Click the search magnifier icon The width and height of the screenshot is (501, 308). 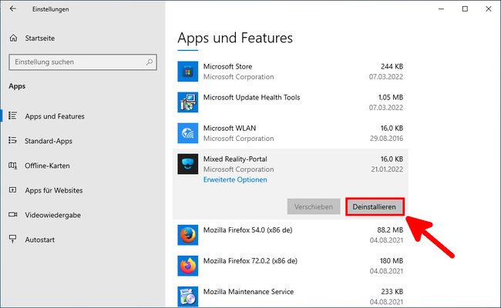point(150,62)
